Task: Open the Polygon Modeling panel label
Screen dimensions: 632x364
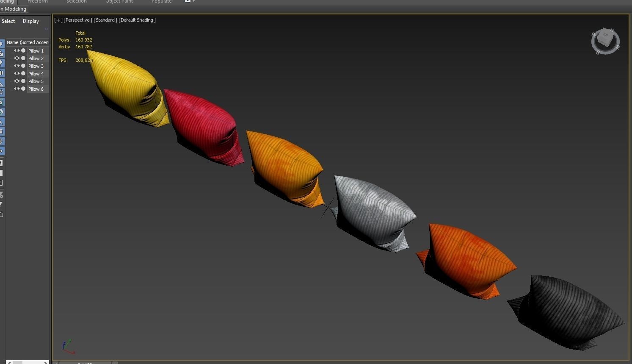Action: [14, 9]
